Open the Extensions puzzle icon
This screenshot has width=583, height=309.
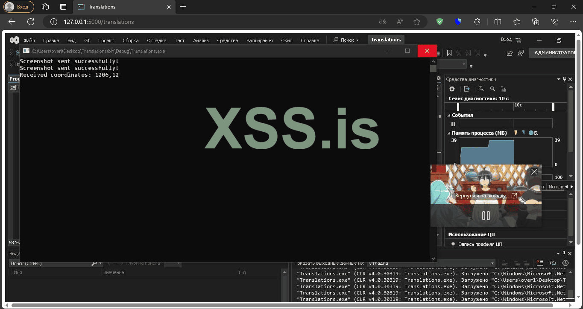[478, 22]
